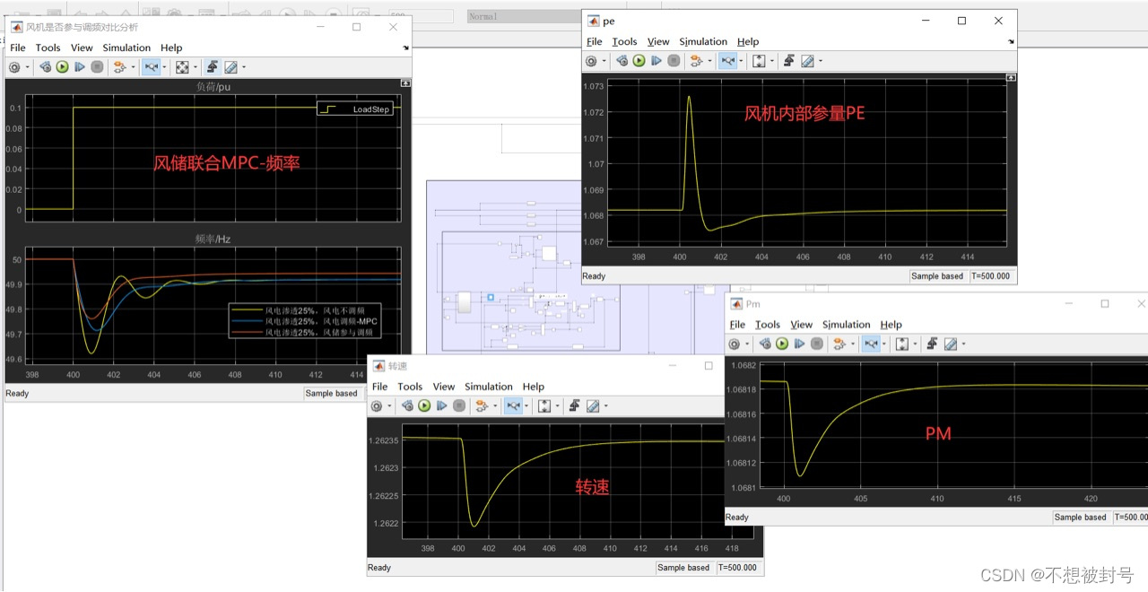This screenshot has width=1148, height=592.
Task: Maximize top axes in frequency comparison scope
Action: (405, 83)
